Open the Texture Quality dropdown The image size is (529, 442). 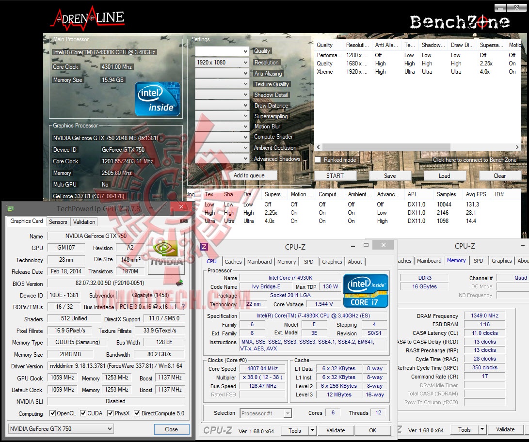click(x=223, y=84)
